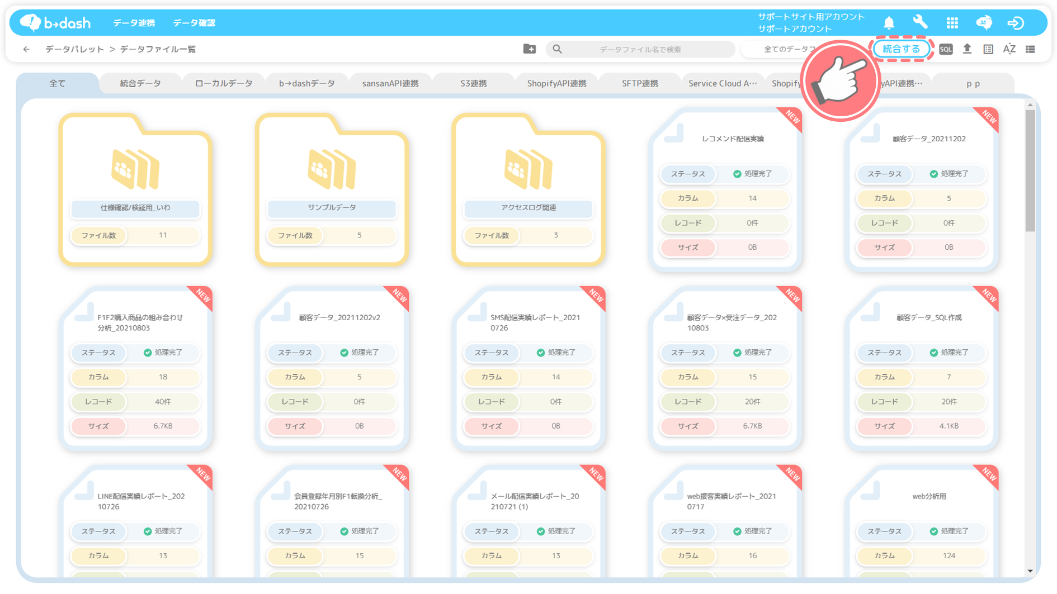This screenshot has height=594, width=1057.
Task: Switch to the 統合データ tab
Action: tap(140, 83)
